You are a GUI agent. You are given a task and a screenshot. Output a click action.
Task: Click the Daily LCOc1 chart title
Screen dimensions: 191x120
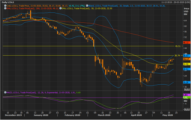[8, 2]
